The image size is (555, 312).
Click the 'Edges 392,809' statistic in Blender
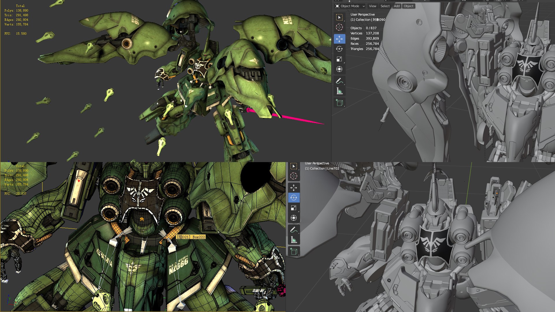365,38
